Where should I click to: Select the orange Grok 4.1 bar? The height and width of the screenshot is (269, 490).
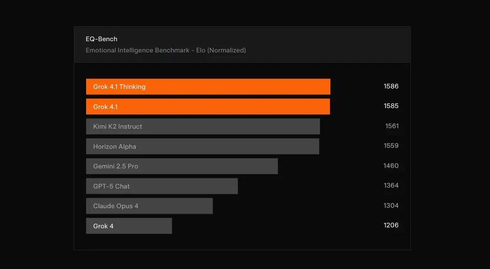pyautogui.click(x=208, y=107)
